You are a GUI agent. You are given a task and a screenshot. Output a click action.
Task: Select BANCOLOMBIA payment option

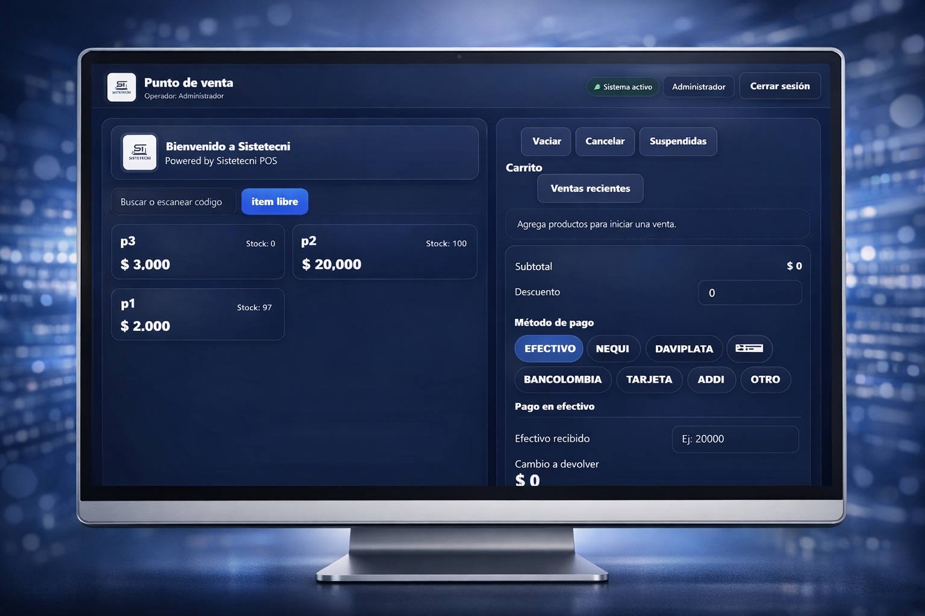562,380
